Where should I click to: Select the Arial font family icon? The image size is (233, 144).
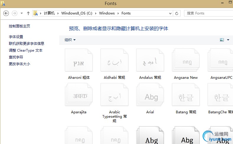150,94
